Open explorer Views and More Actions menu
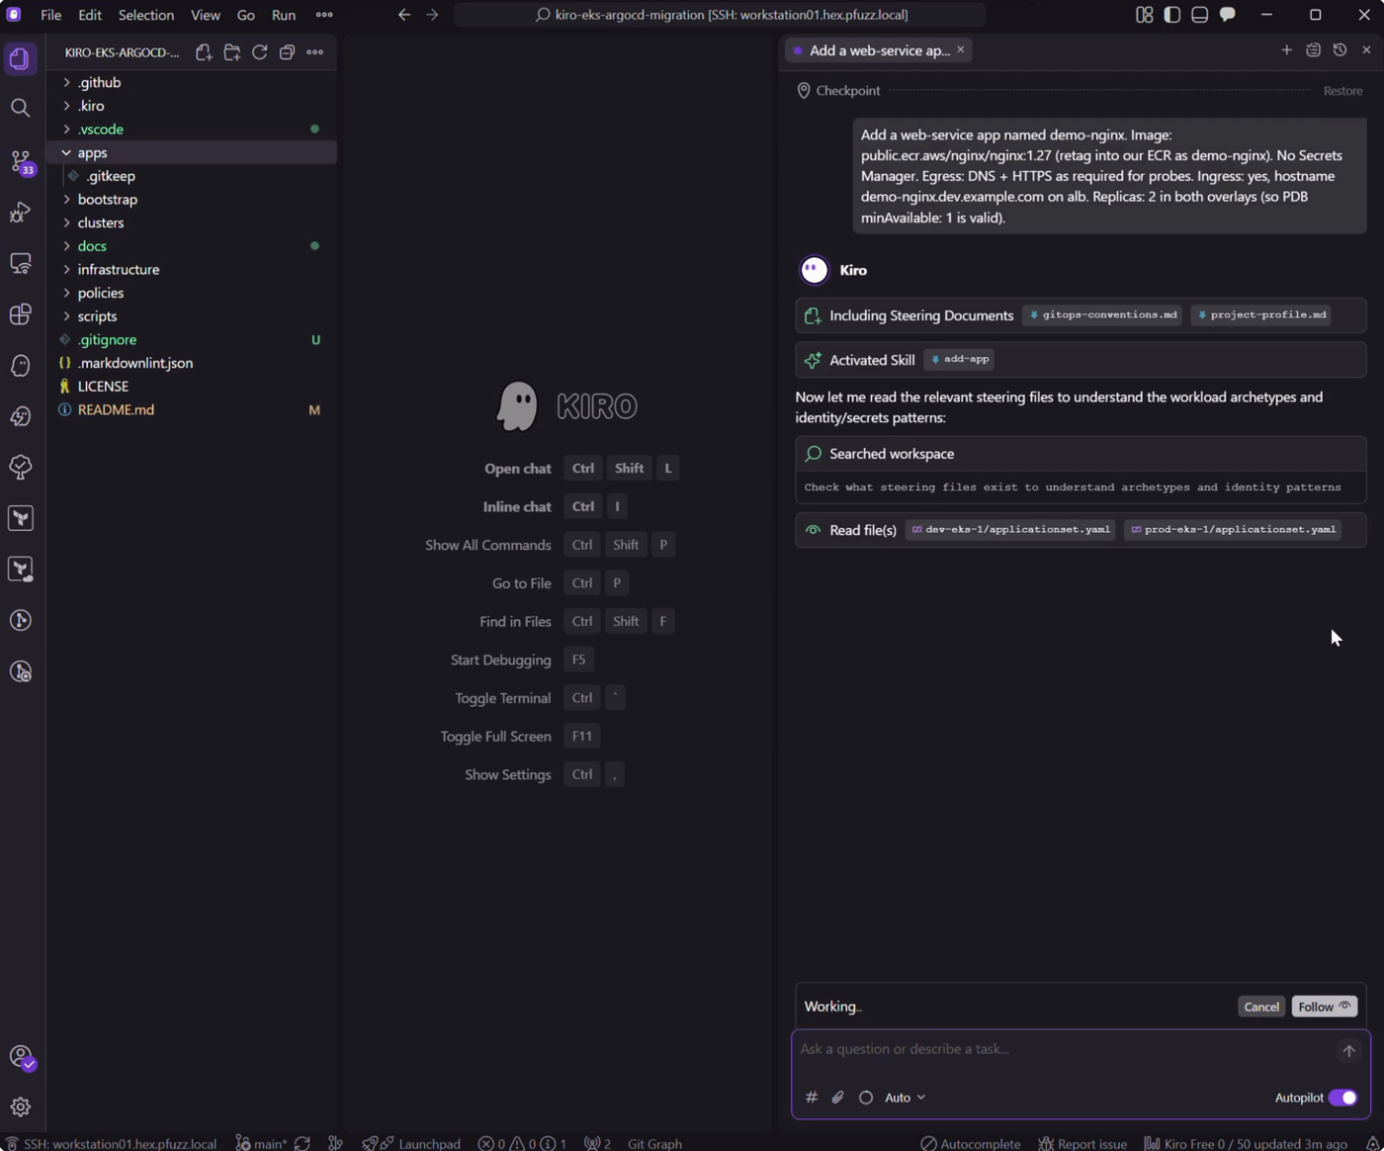 315,52
